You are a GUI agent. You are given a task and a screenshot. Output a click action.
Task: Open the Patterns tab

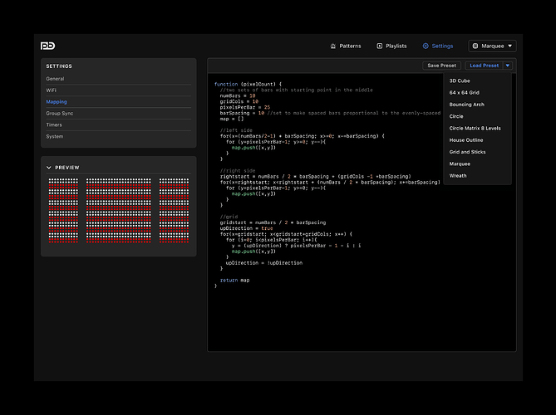click(346, 46)
